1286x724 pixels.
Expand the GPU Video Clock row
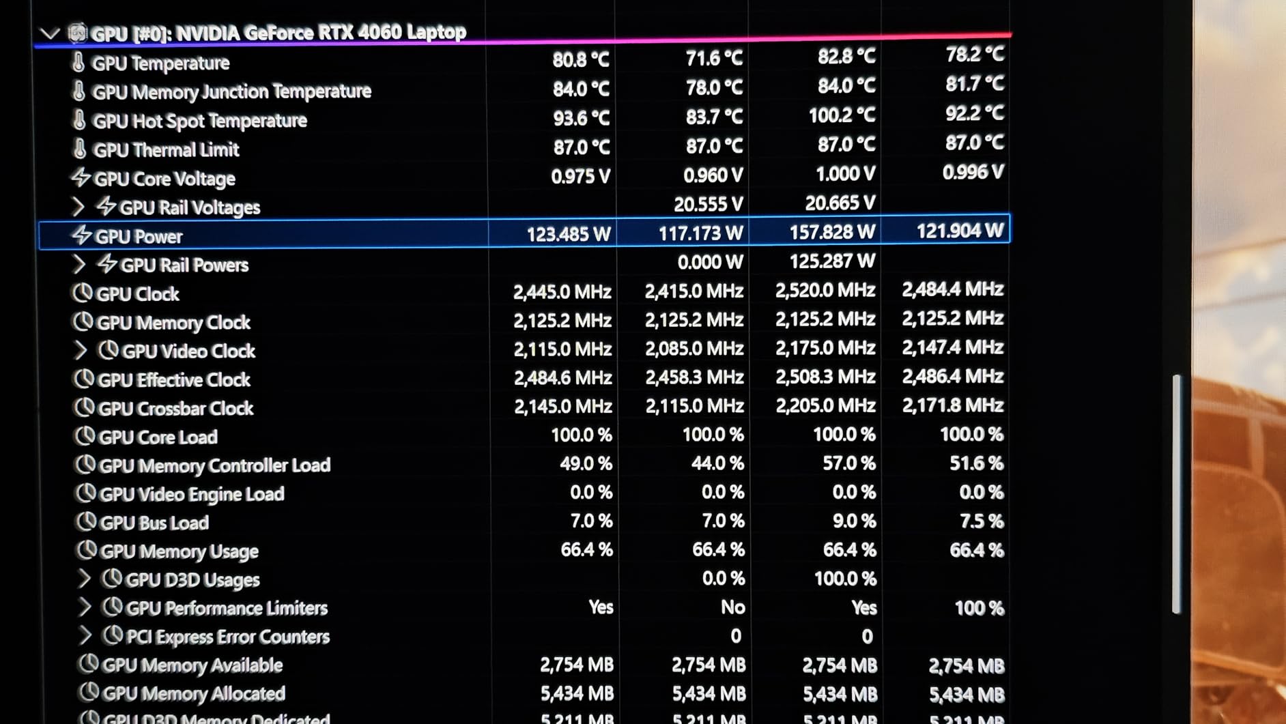(81, 350)
